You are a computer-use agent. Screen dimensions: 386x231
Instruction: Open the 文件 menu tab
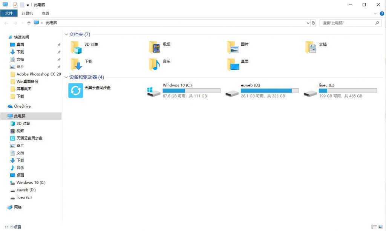pyautogui.click(x=9, y=13)
